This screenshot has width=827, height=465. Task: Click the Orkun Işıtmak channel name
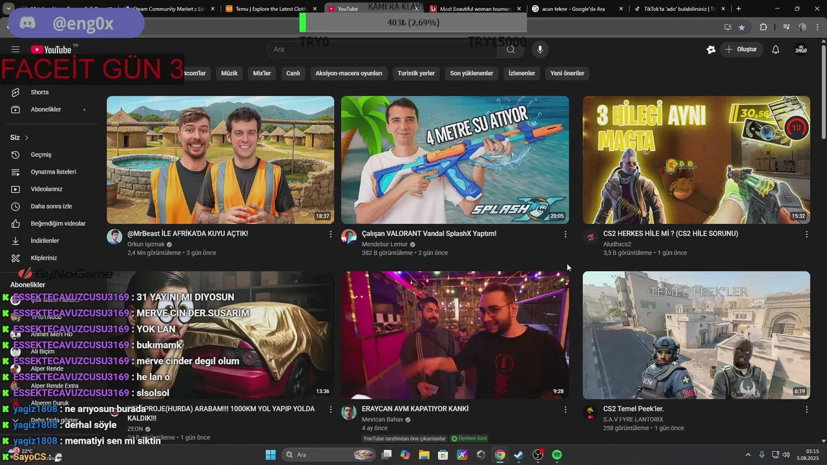click(146, 244)
